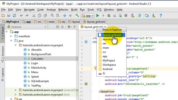
Task: Select the Calculator class in tree
Action: (37, 59)
